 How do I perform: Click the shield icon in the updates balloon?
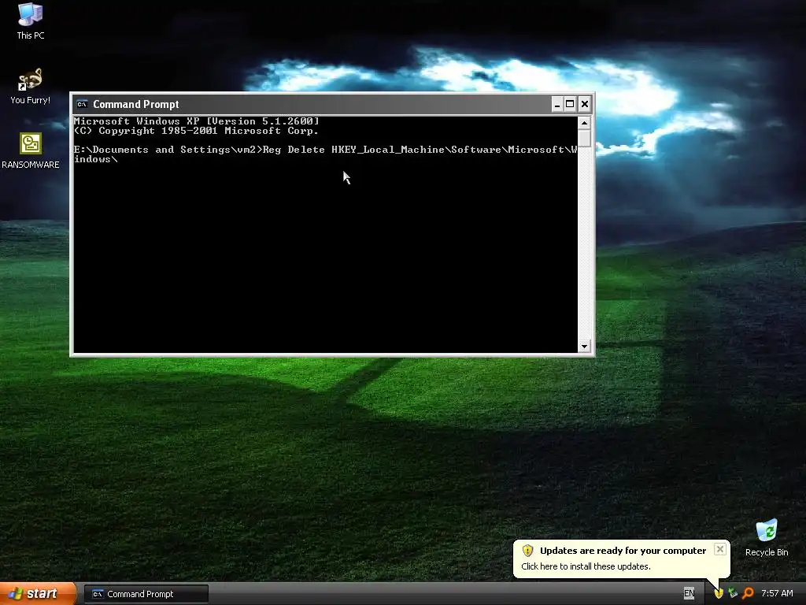click(x=527, y=551)
